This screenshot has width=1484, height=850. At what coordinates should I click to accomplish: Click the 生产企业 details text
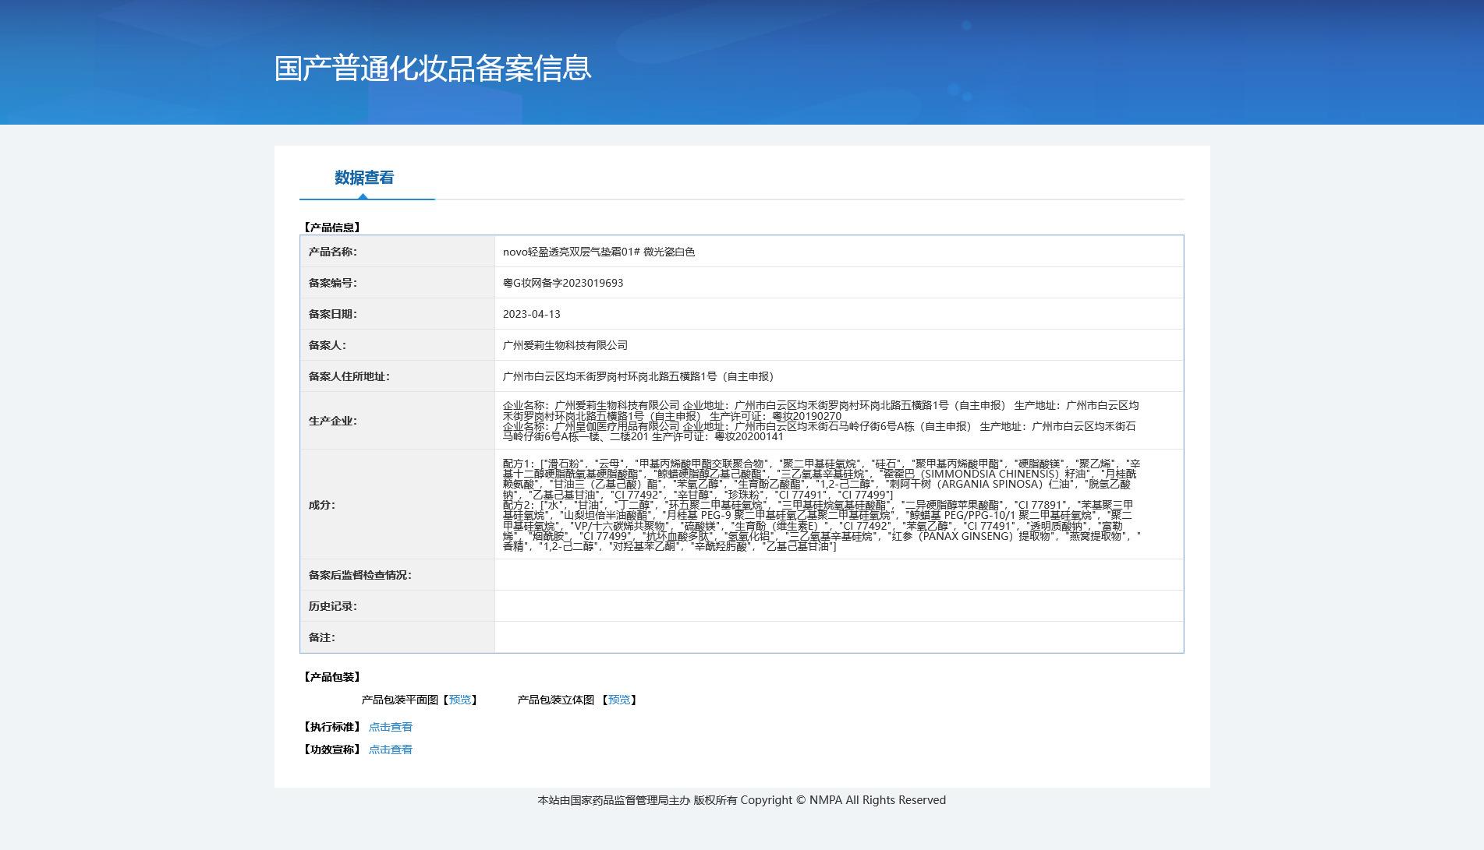pos(819,421)
